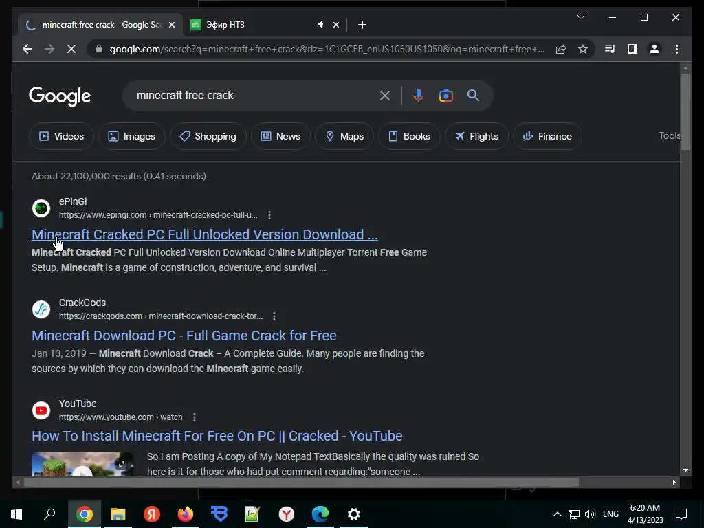
Task: Open Minecraft Cracked PC Full Unlocked link
Action: 205,234
